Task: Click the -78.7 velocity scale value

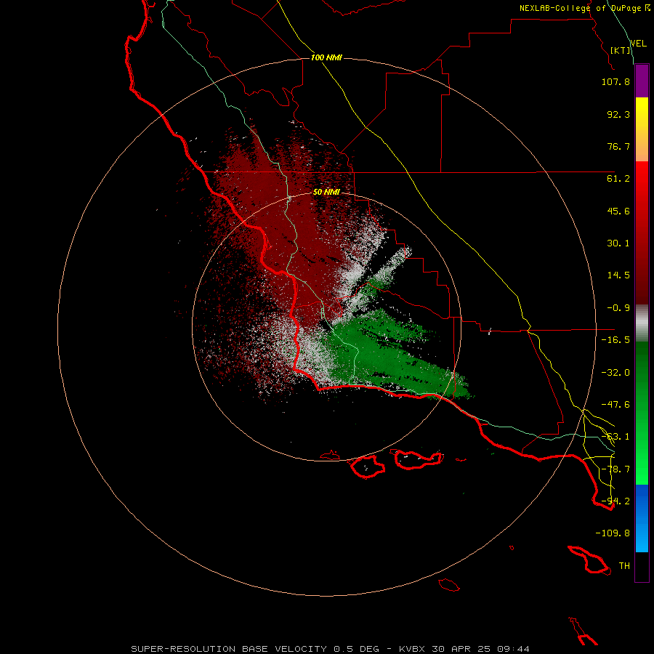Action: [x=615, y=469]
